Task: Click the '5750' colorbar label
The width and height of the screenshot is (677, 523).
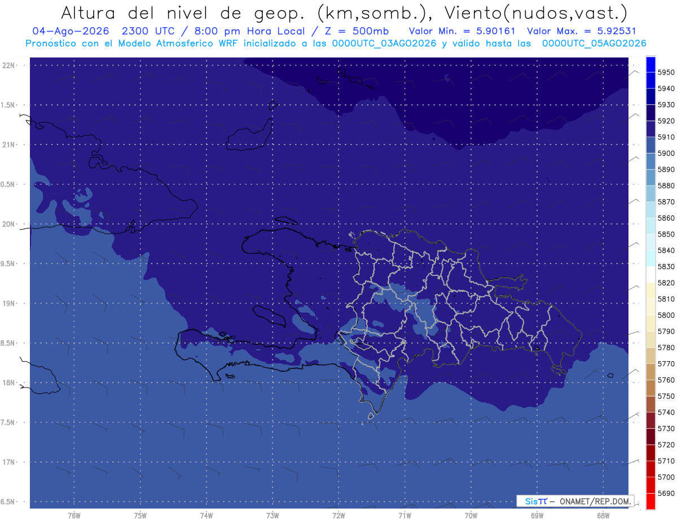Action: point(666,397)
